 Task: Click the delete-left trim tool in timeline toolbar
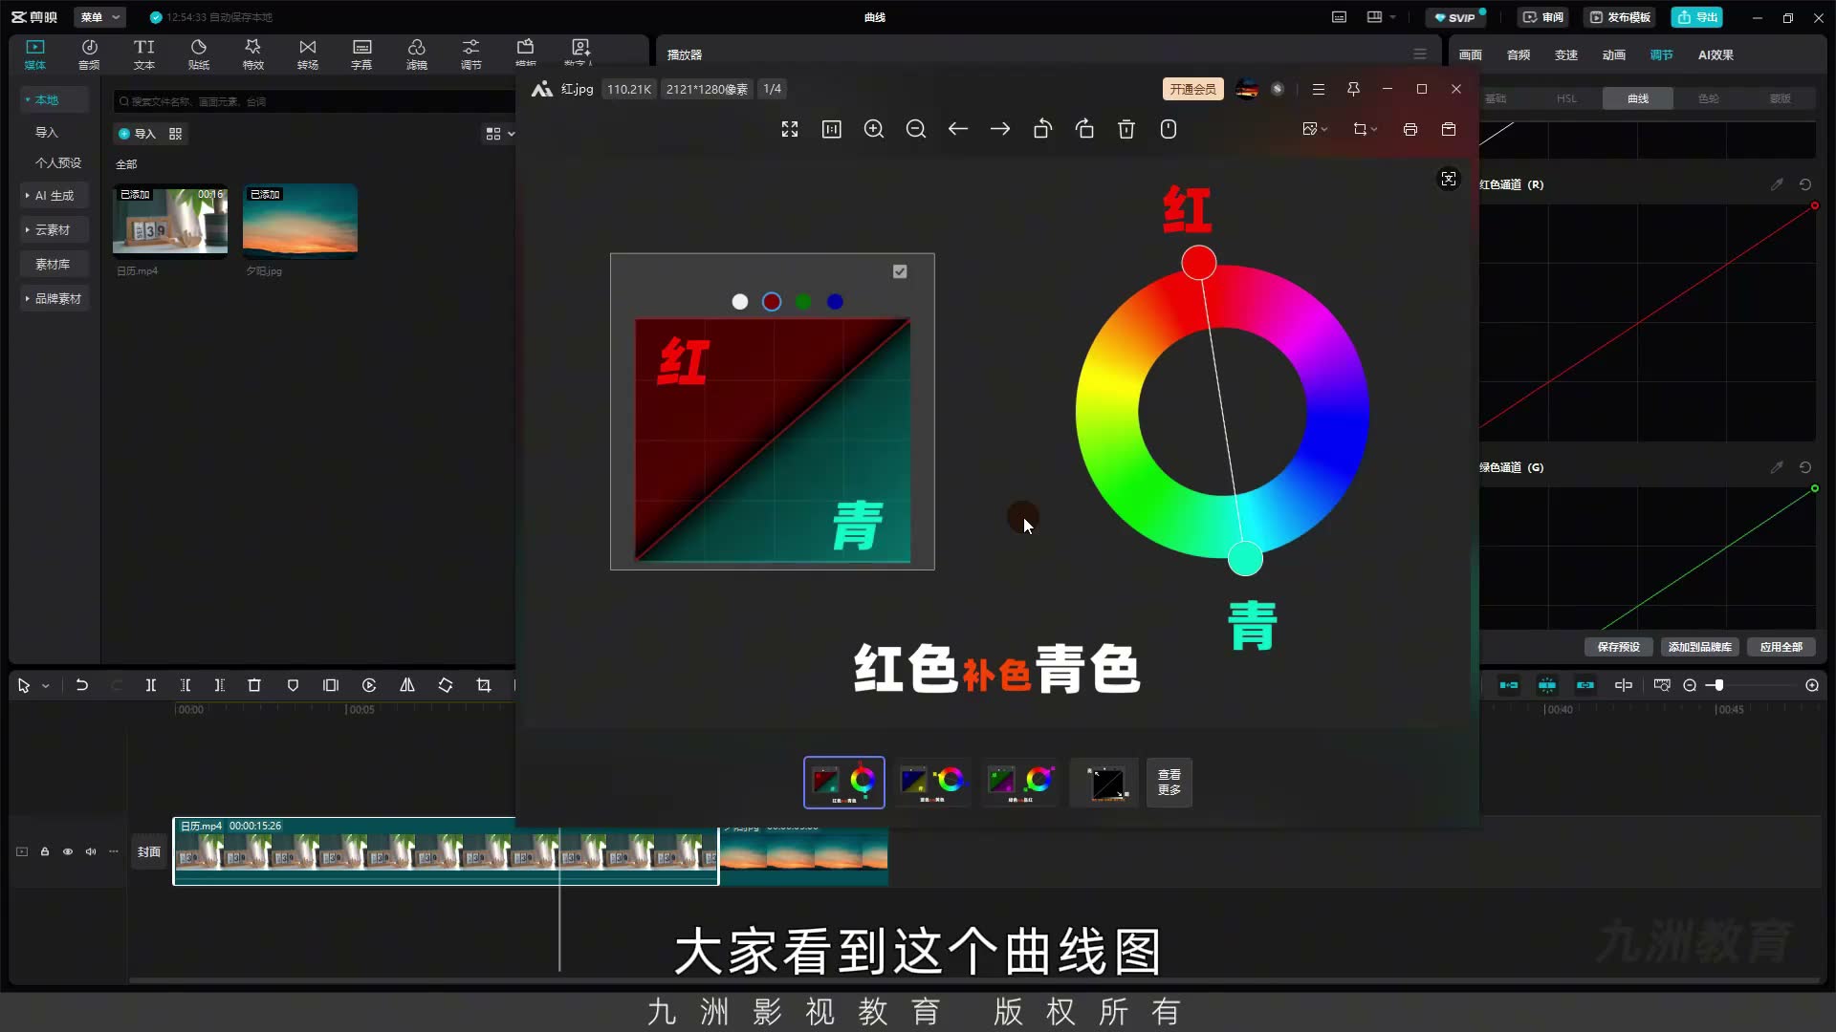tap(186, 685)
